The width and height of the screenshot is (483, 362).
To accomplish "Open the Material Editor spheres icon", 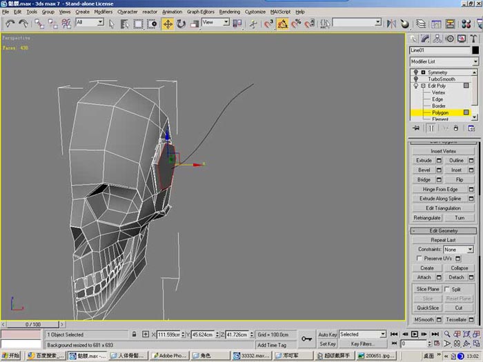I will [x=466, y=23].
